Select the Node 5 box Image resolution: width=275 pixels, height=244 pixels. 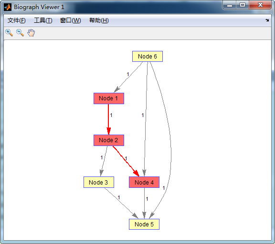click(144, 224)
